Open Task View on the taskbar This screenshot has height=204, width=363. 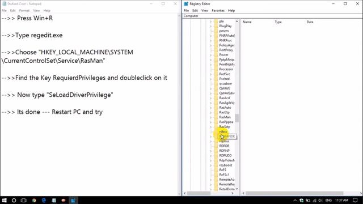point(24,200)
